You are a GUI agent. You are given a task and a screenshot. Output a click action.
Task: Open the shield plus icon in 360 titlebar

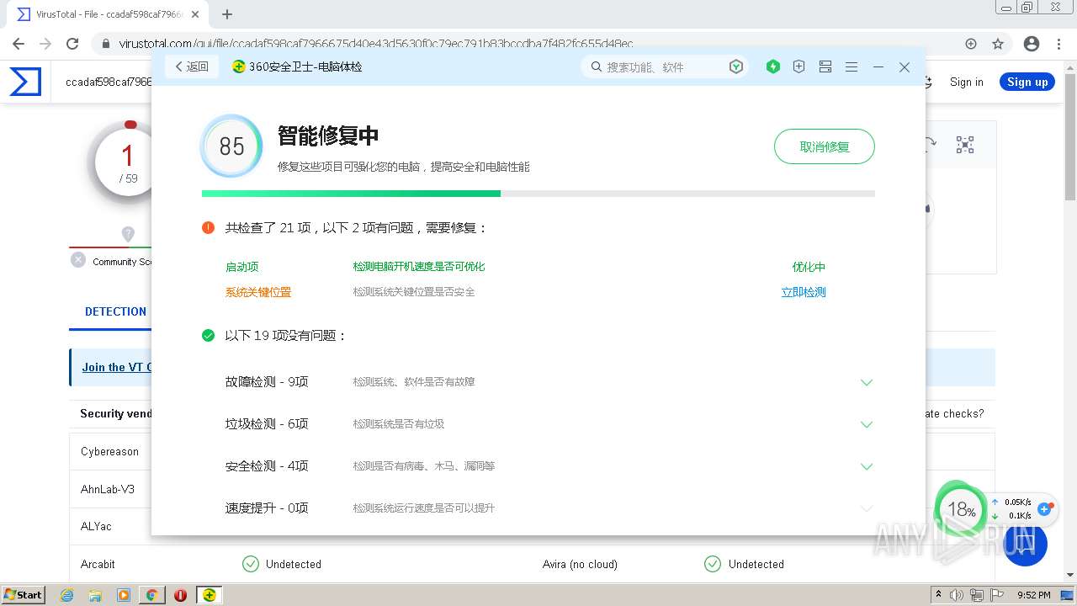pos(799,66)
